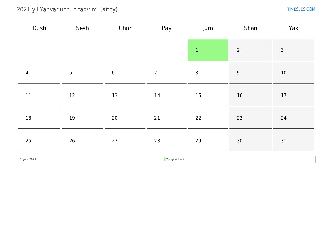Click the Pay column header
The height and width of the screenshot is (235, 332).
click(x=167, y=28)
